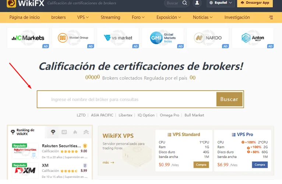Click the gold Buscar button
Screen dimensions: 282x184
pos(229,99)
